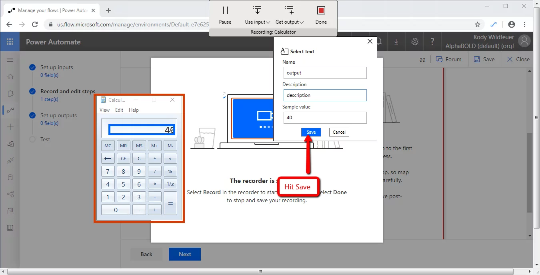
Task: Open the Record and edit steps step
Action: [x=68, y=91]
